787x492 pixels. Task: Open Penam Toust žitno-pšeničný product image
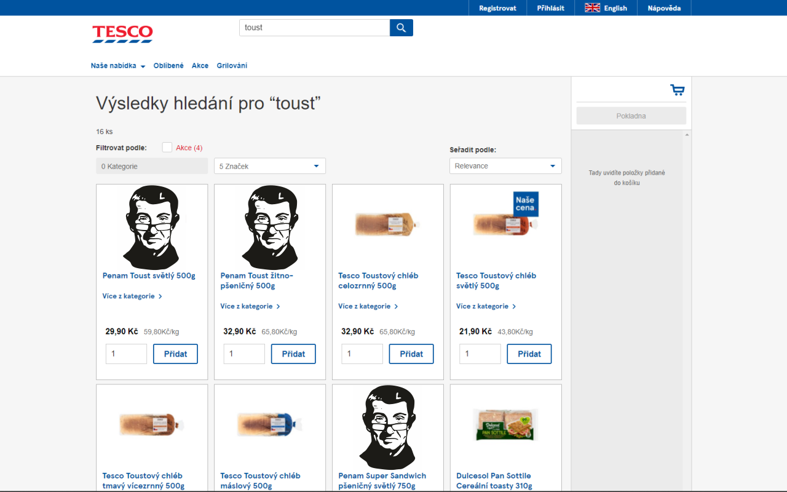270,227
